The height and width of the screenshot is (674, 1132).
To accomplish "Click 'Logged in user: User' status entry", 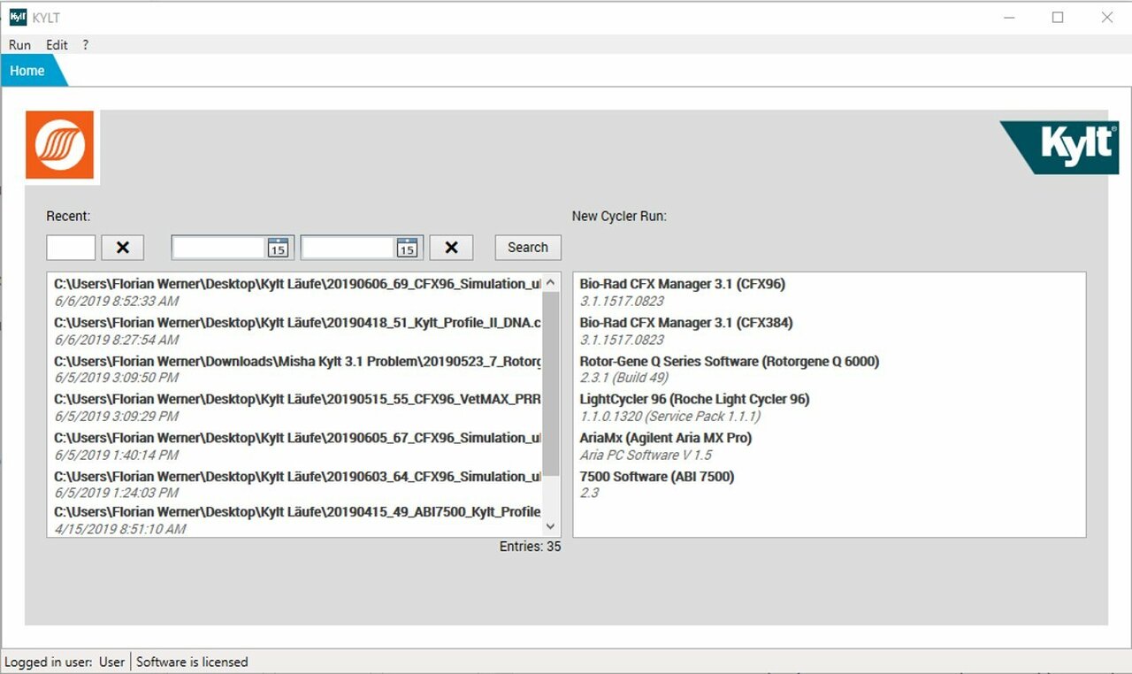I will tap(65, 662).
